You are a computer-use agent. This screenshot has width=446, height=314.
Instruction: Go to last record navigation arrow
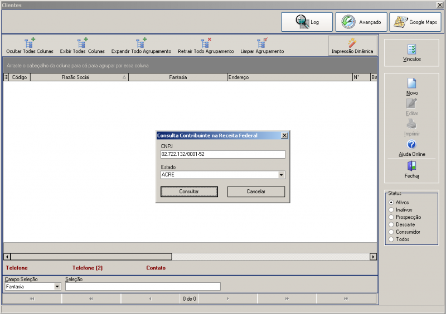(346, 298)
